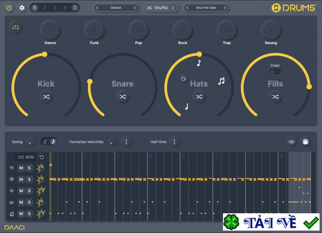Click the Fills shuffle icon

coord(275,97)
